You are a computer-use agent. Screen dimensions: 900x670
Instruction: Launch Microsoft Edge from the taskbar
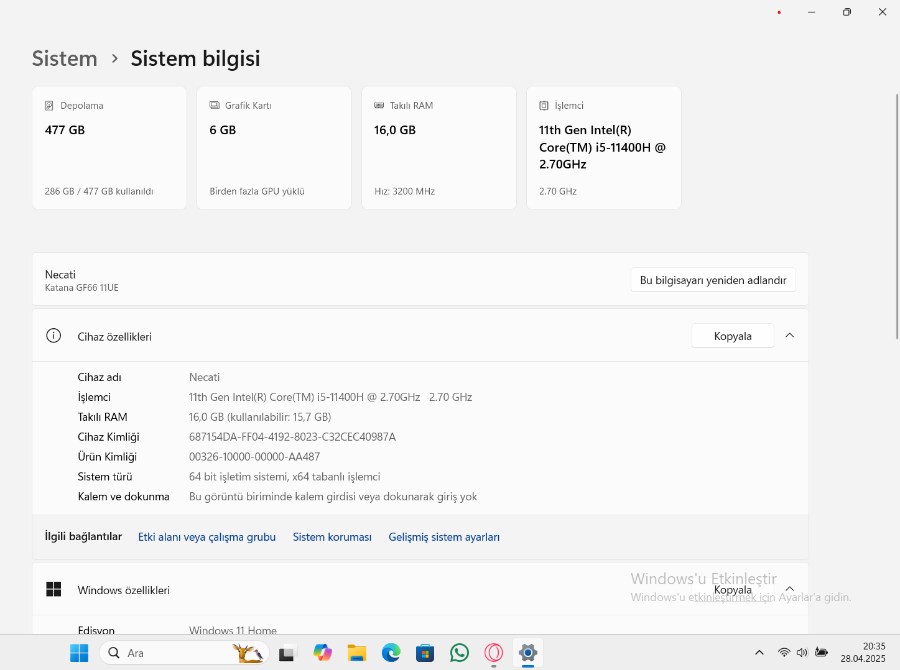click(x=391, y=653)
